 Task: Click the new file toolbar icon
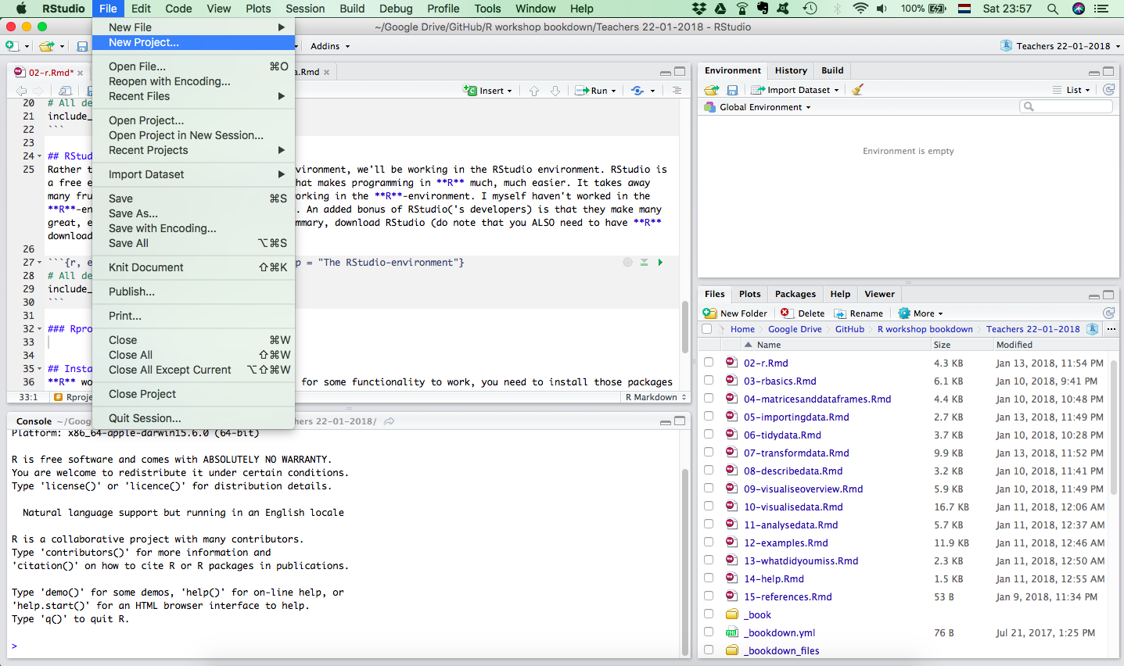pos(13,46)
